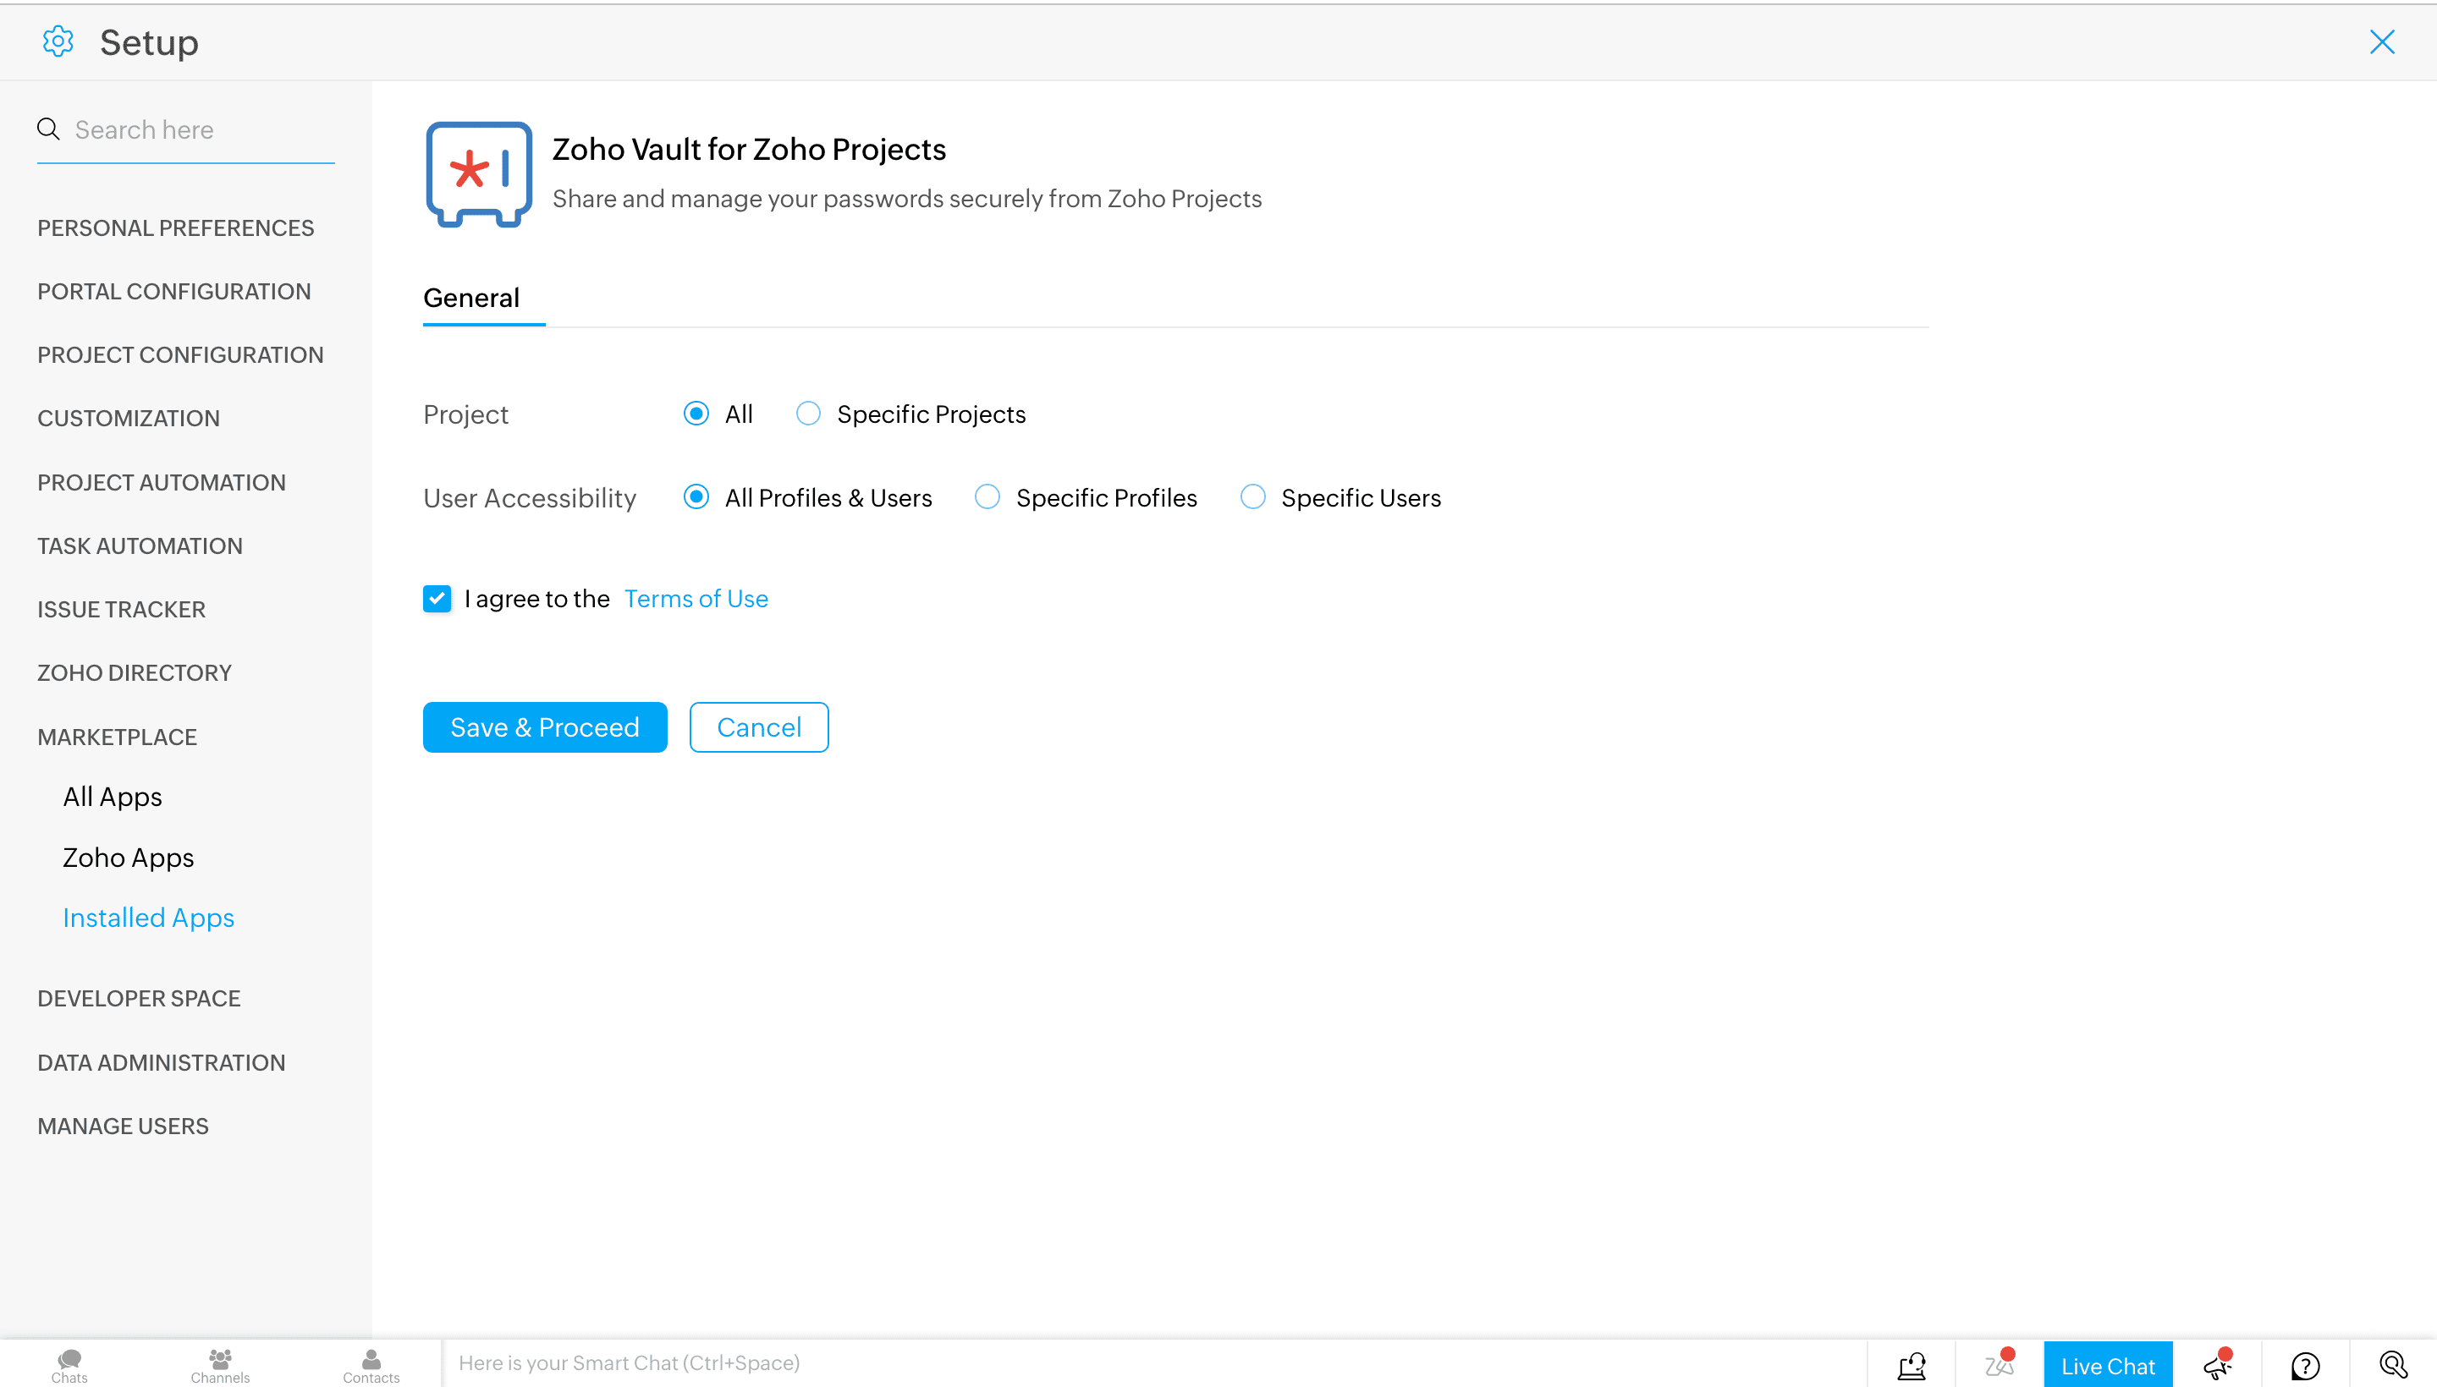Open the announcements megaphone icon

coord(2218,1365)
